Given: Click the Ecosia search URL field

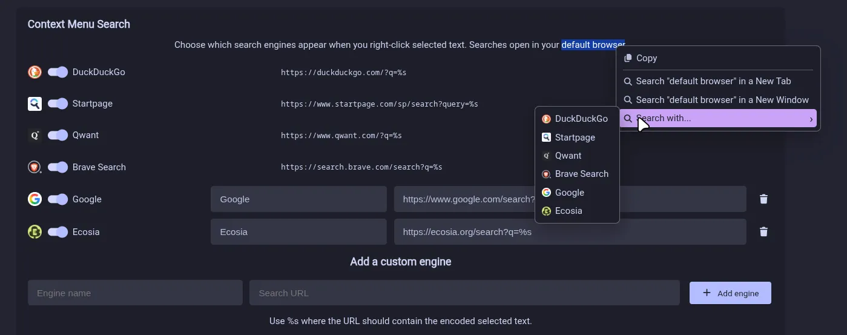Looking at the screenshot, I should 570,232.
